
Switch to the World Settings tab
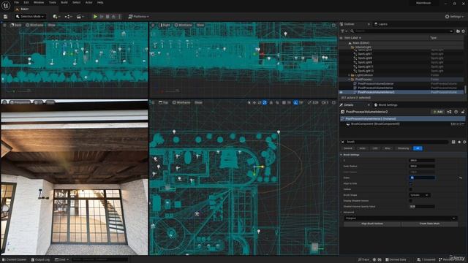click(385, 105)
